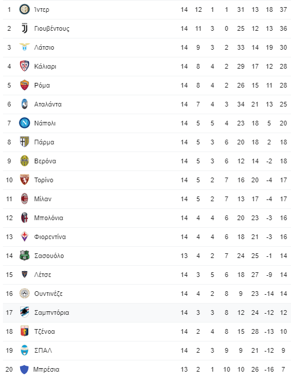Select the Μπολόνια team name
291x377 pixels.
point(48,218)
